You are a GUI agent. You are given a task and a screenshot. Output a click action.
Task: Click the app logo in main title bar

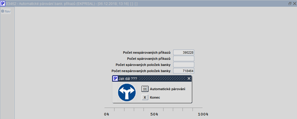(x=3, y=3)
